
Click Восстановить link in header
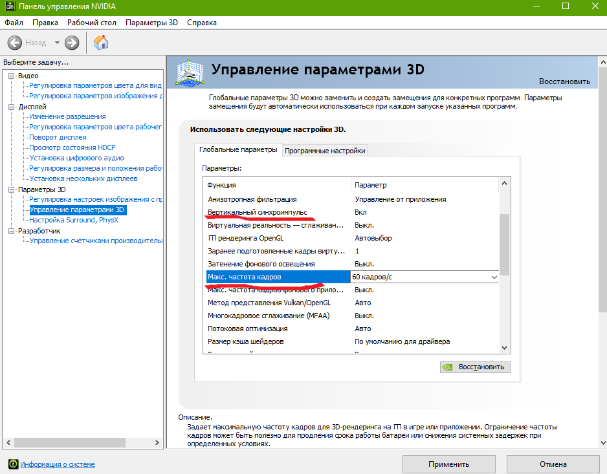pyautogui.click(x=564, y=81)
